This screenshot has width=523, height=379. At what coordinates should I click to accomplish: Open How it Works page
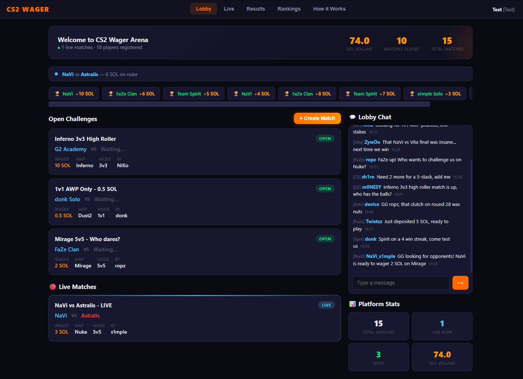(329, 9)
